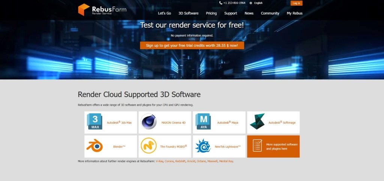This screenshot has height=181, width=384.
Task: Click the MAXON Cinema 4D text link
Action: (x=173, y=123)
